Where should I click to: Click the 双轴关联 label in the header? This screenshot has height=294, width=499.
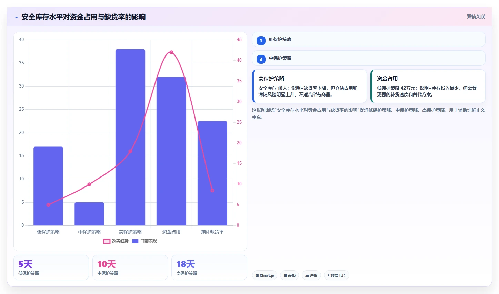tap(476, 17)
